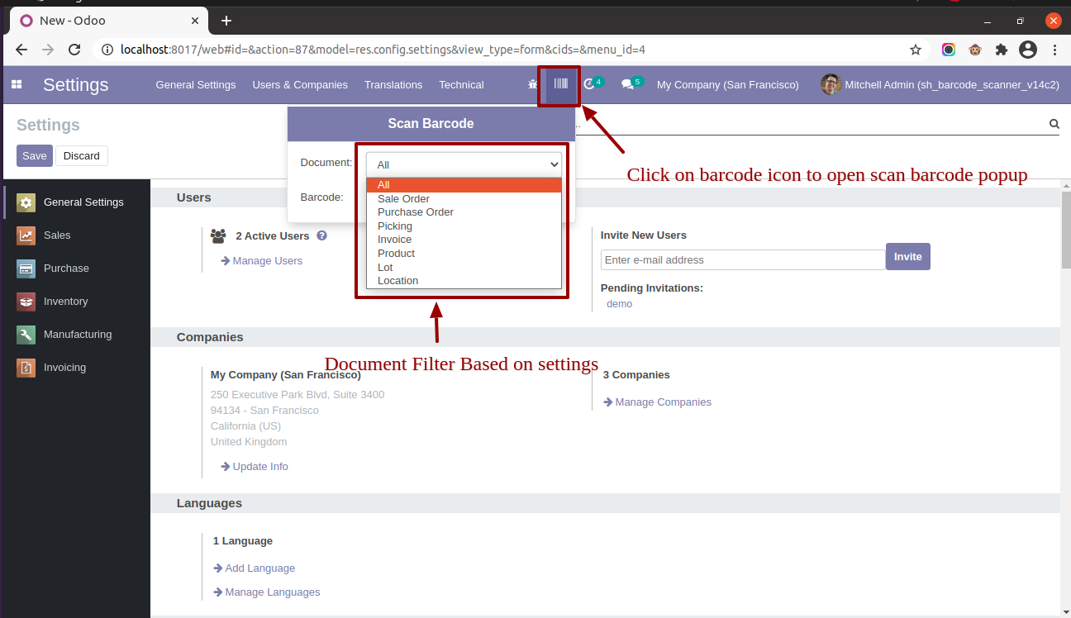Image resolution: width=1071 pixels, height=618 pixels.
Task: Click the 2 Active Users text
Action: [273, 236]
